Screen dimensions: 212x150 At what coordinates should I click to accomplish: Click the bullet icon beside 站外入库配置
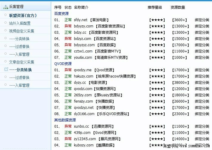click(x=6, y=23)
